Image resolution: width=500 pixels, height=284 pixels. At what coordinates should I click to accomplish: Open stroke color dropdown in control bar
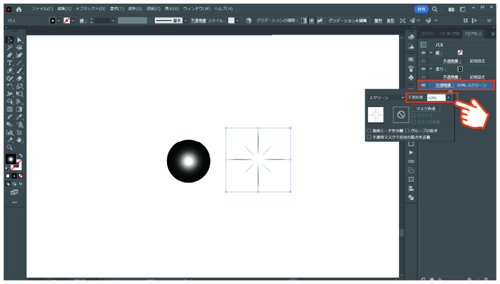[73, 20]
